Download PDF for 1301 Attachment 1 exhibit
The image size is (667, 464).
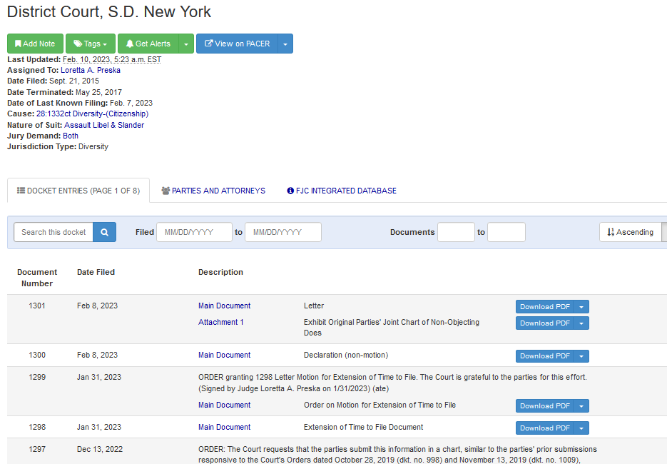point(544,323)
